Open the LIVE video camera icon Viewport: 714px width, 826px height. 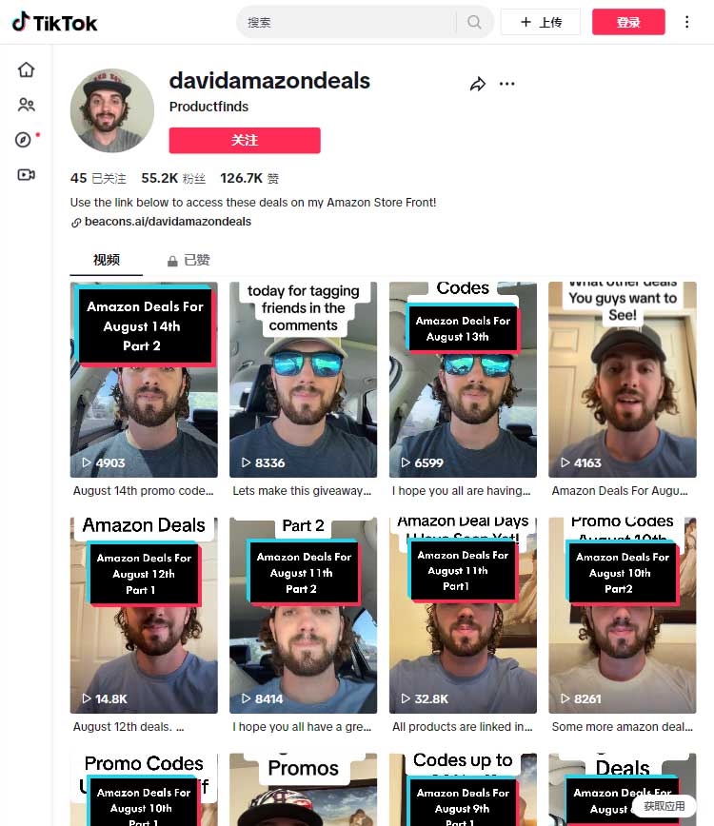click(x=26, y=174)
